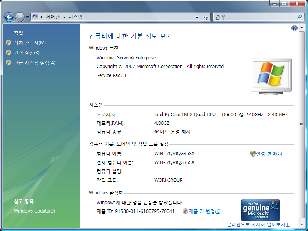Click the Windows logo monitor image
The width and height of the screenshot is (308, 231).
click(271, 76)
